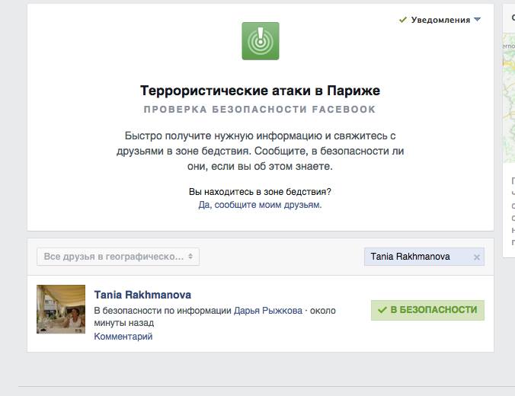
Task: Click the text 'ПРОВЕРКА БЕЗОПАСНОСТИ FACEBOOK'
Action: point(260,110)
